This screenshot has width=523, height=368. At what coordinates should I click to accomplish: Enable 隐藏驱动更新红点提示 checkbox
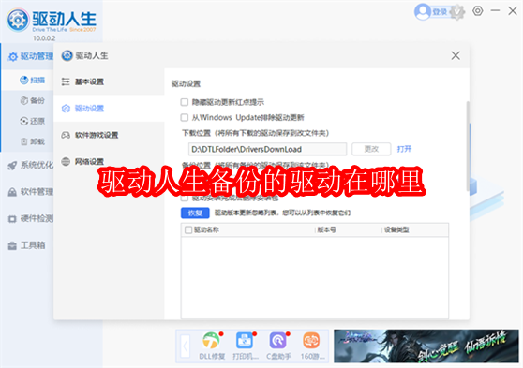pyautogui.click(x=184, y=102)
